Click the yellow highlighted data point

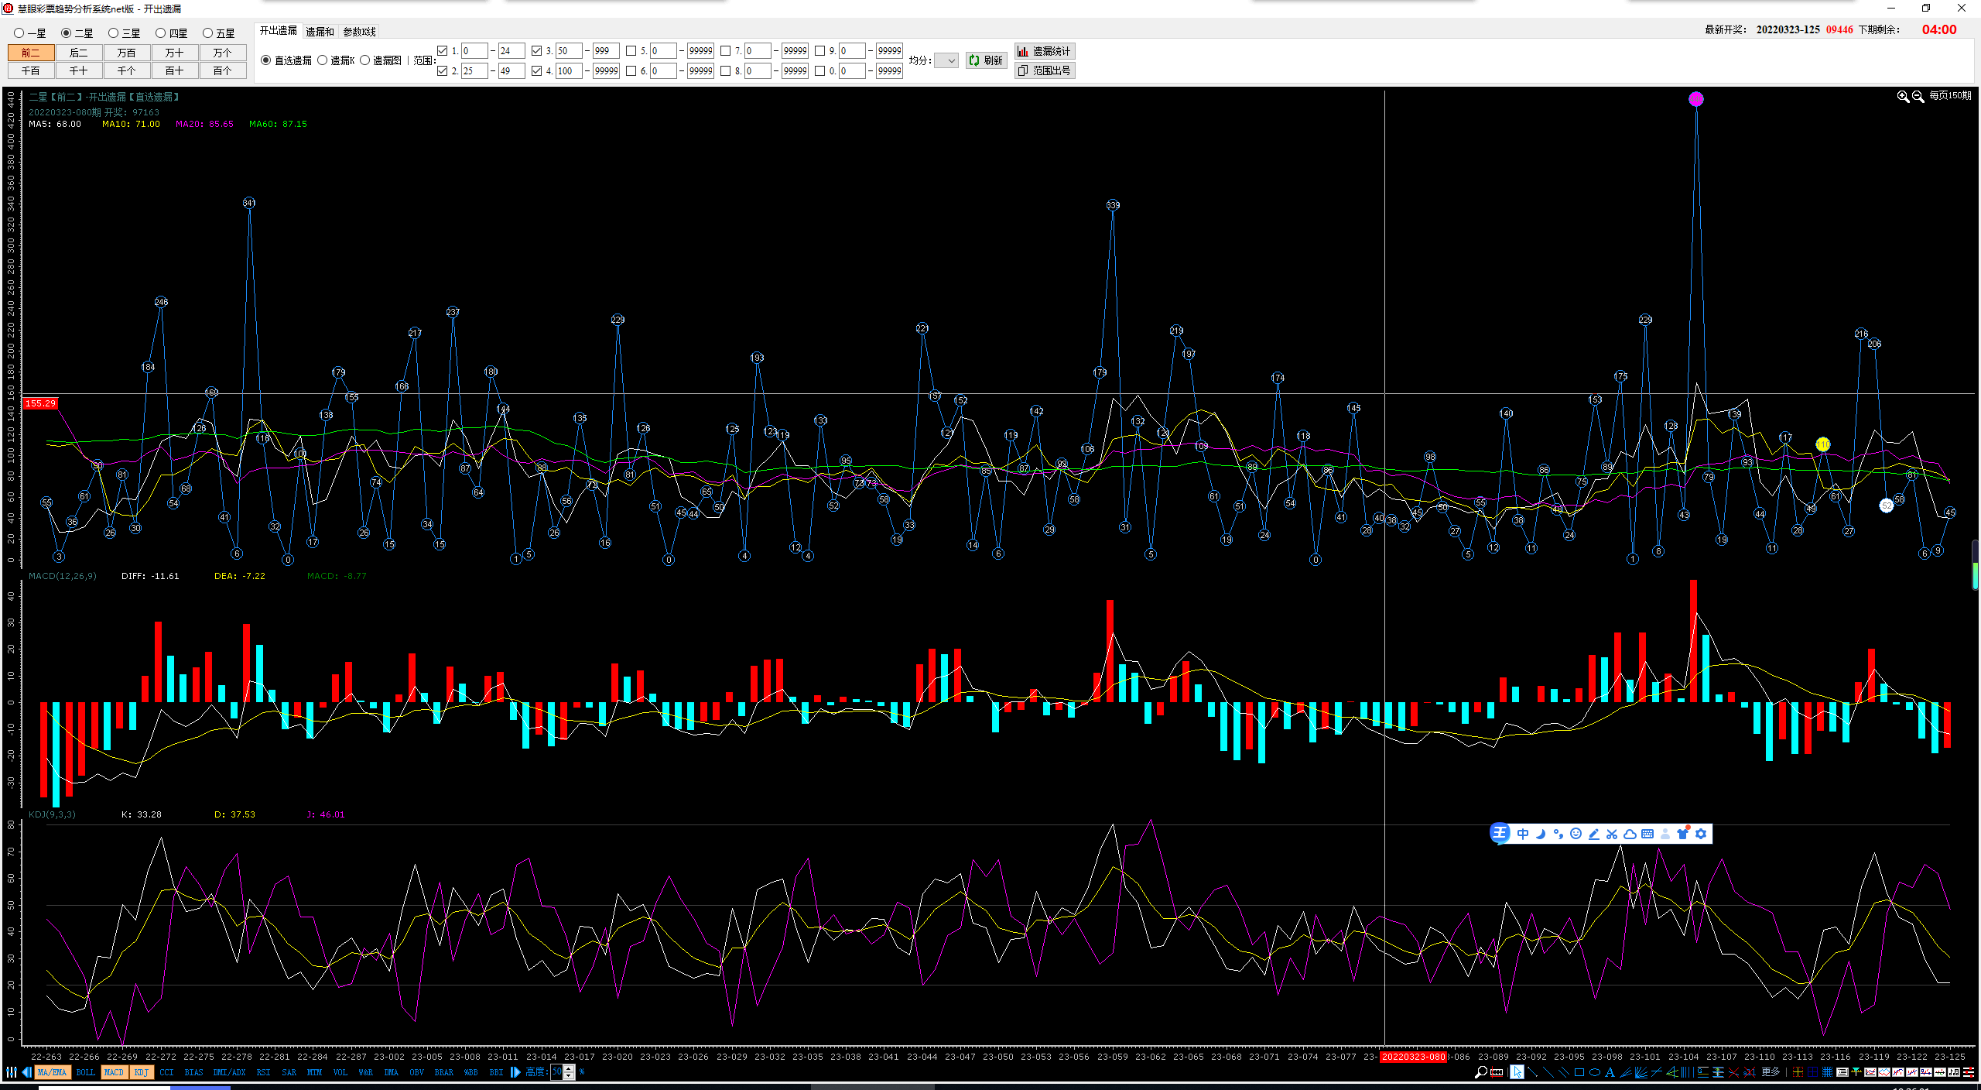click(x=1823, y=444)
